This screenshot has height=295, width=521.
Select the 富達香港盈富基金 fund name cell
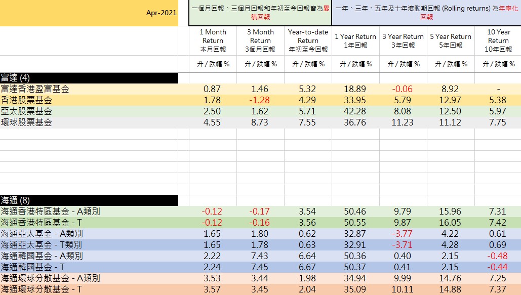[x=89, y=89]
